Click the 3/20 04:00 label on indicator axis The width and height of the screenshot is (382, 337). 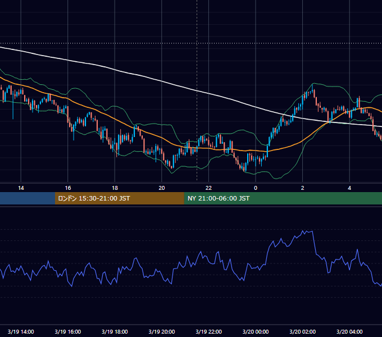349,331
